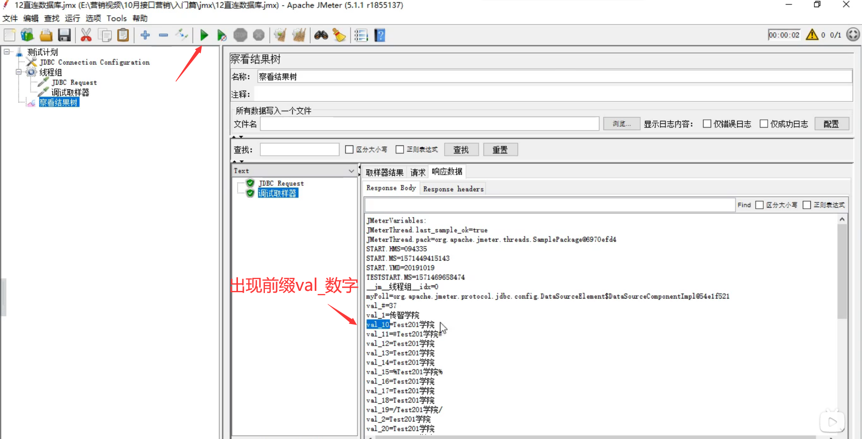The image size is (862, 439).
Task: Click the warning triangle log icon
Action: click(x=812, y=35)
